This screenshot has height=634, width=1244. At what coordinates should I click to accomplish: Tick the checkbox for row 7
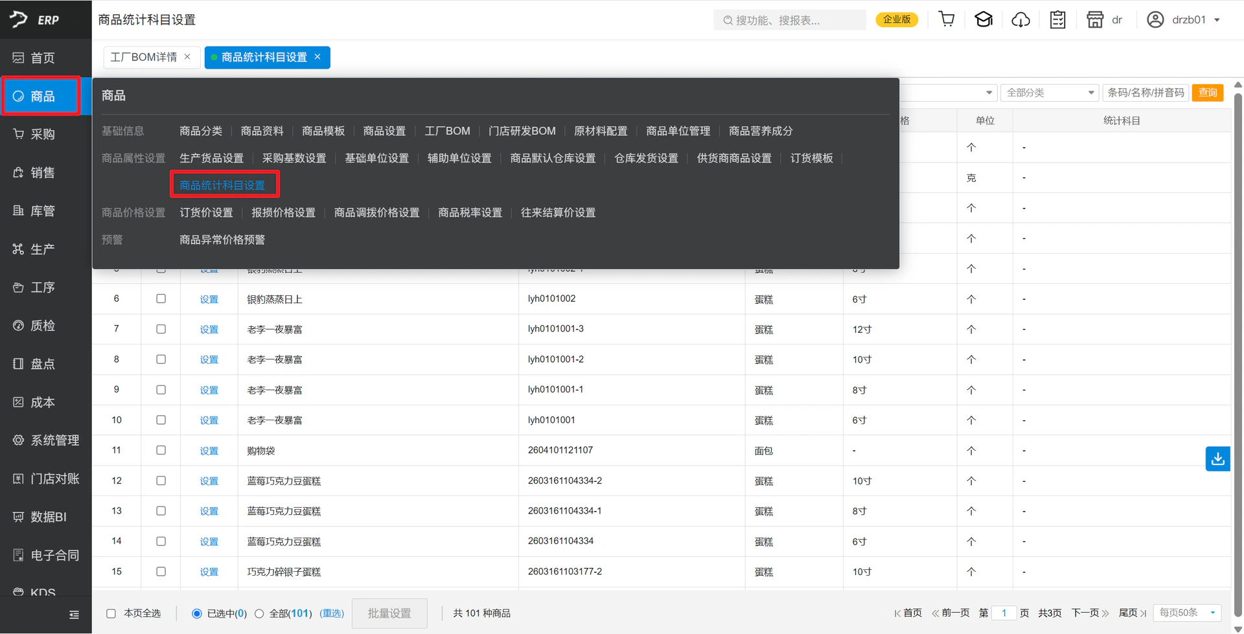point(161,329)
